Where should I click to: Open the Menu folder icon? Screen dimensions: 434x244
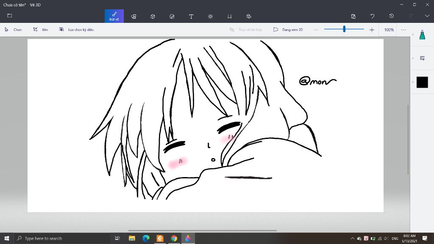[x=10, y=16]
